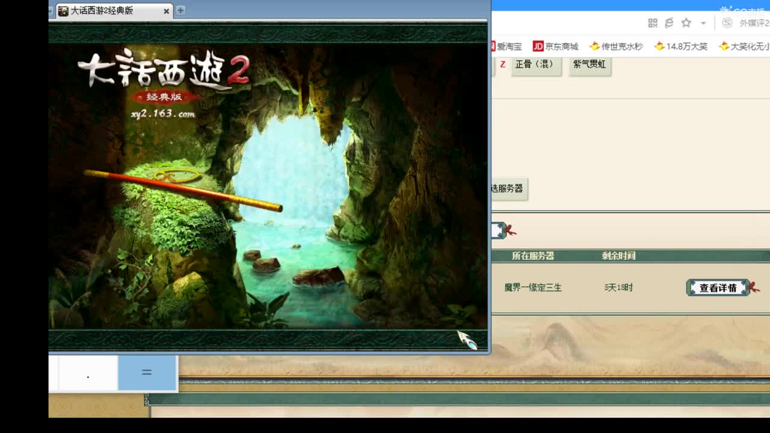Open the 14.8万大笑 bookmark

tap(681, 46)
